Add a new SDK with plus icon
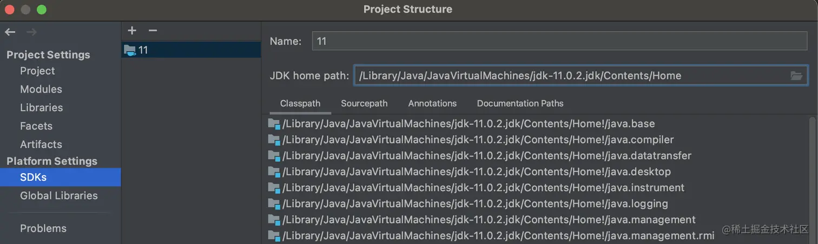 click(132, 31)
